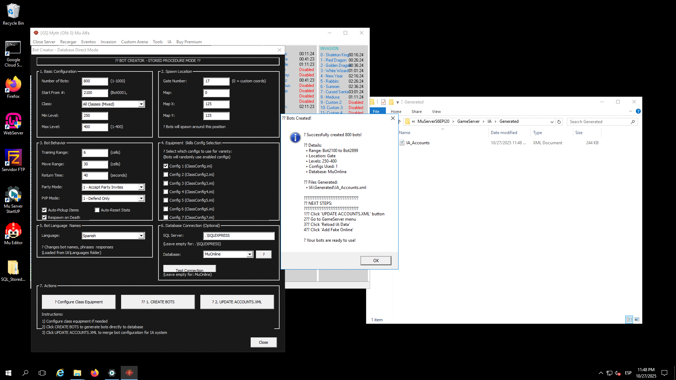Viewport: 676px width, 380px height.
Task: Refresh the Generated folder view
Action: 559,122
